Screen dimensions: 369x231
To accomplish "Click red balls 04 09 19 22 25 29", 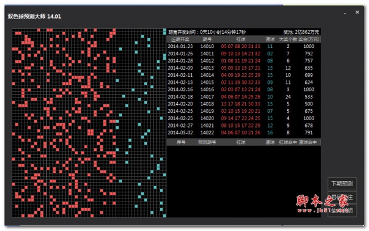I will (240, 75).
